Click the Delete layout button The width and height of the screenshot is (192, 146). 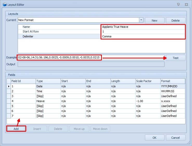point(176,21)
